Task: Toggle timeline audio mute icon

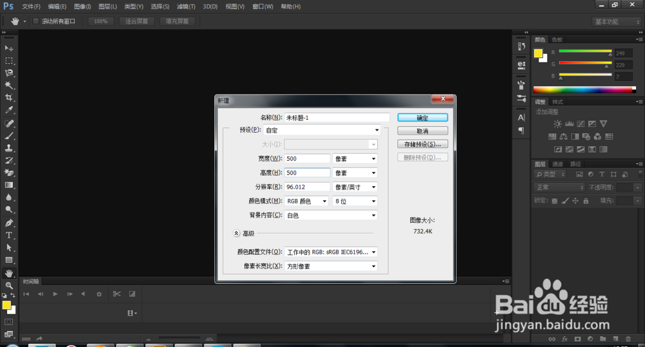Action: coord(83,294)
